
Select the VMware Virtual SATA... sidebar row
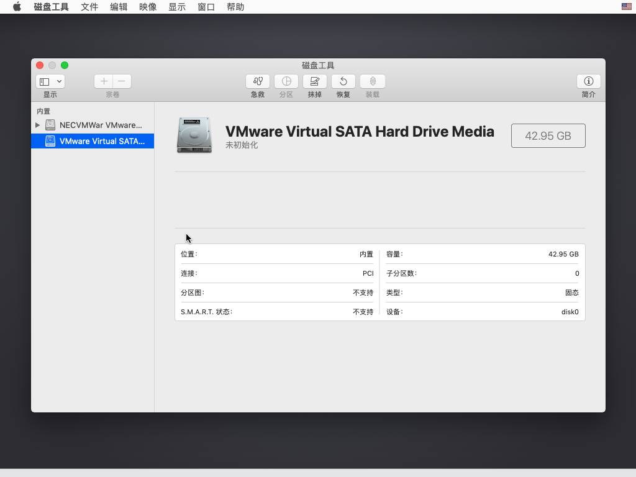tap(93, 141)
